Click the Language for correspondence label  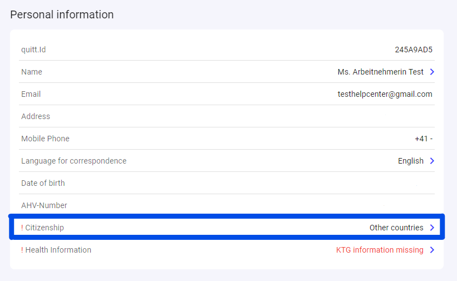(73, 161)
